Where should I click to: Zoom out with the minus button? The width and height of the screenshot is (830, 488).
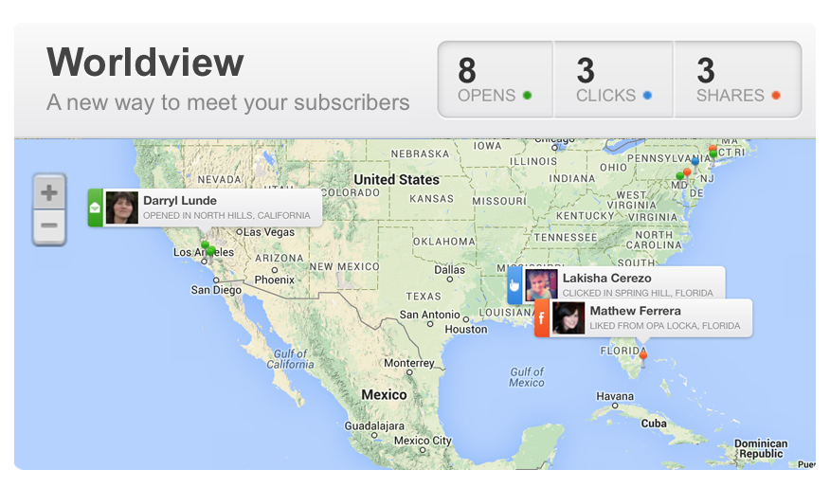pyautogui.click(x=49, y=226)
